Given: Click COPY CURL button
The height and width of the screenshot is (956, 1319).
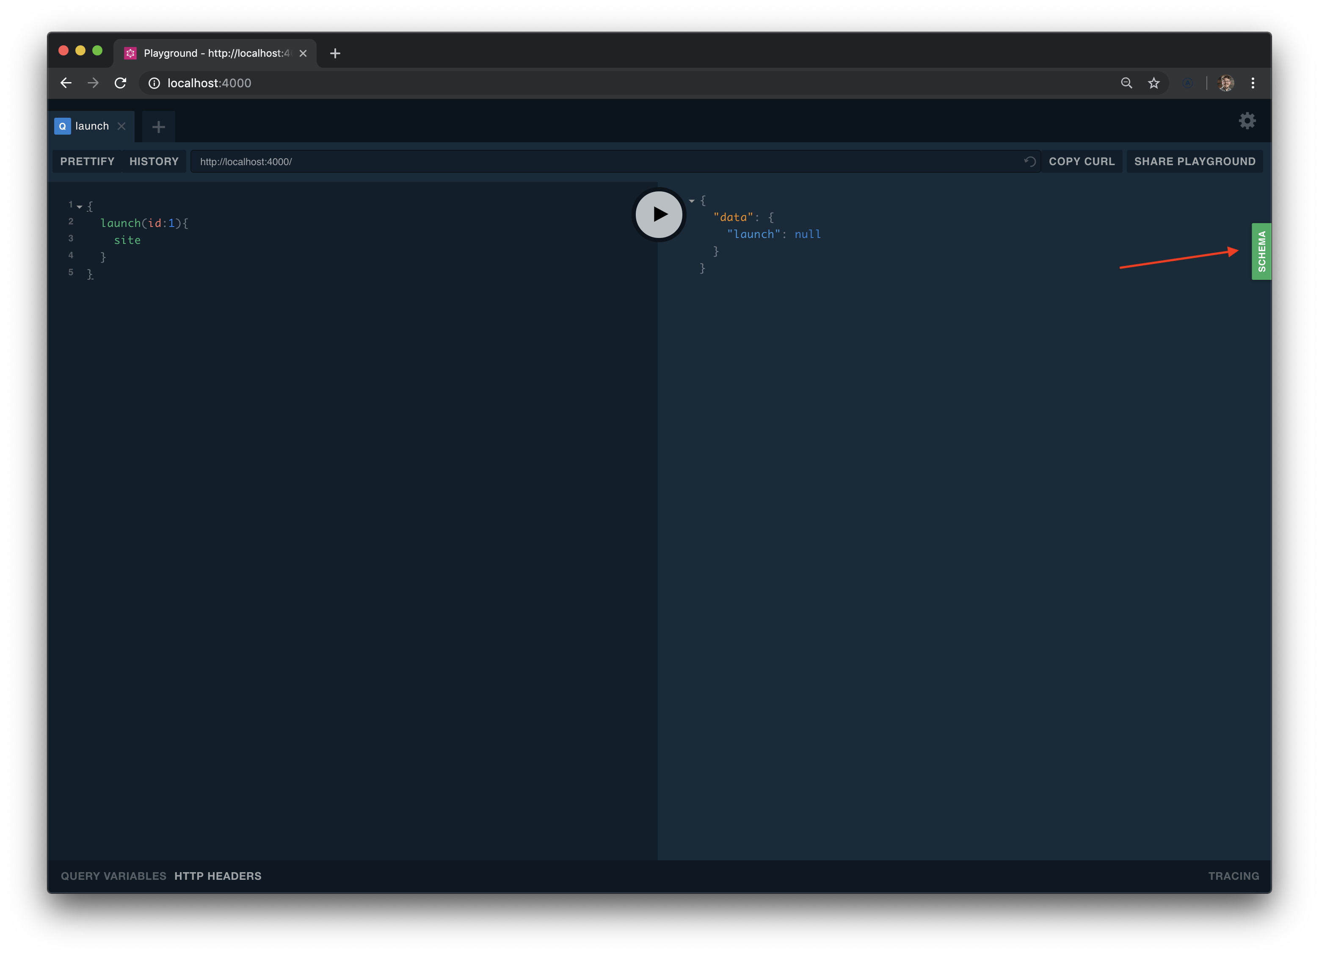Looking at the screenshot, I should tap(1081, 162).
